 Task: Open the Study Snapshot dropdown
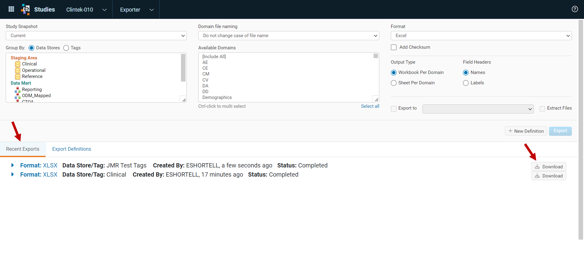pyautogui.click(x=96, y=36)
